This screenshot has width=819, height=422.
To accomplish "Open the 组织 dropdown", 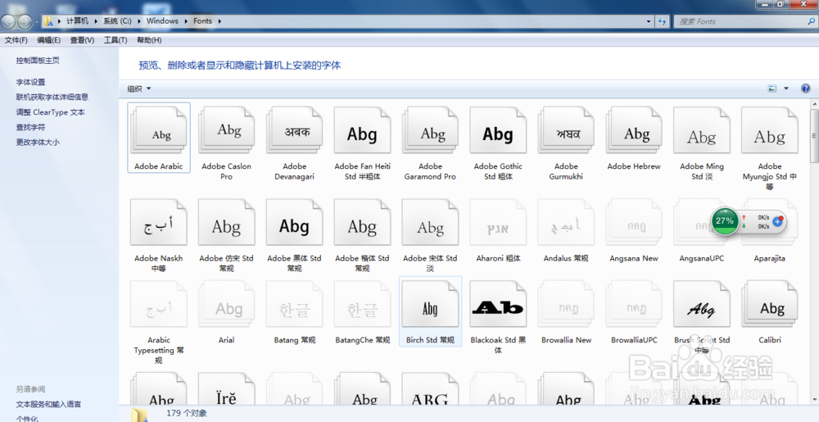I will [139, 88].
